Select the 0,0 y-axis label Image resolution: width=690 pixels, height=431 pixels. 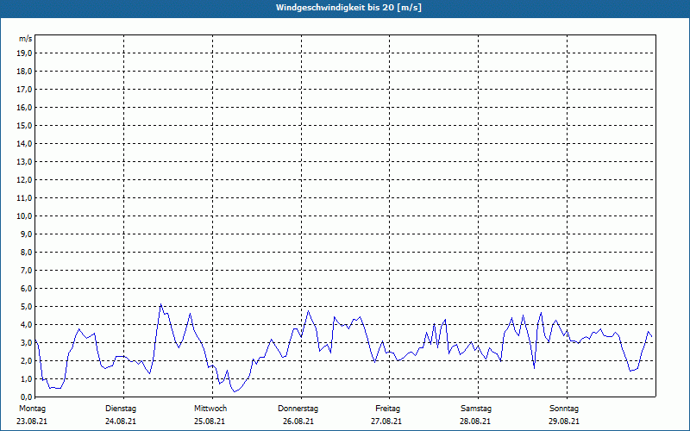(27, 397)
